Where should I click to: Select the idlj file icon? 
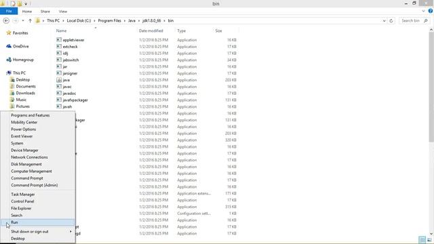(59, 53)
